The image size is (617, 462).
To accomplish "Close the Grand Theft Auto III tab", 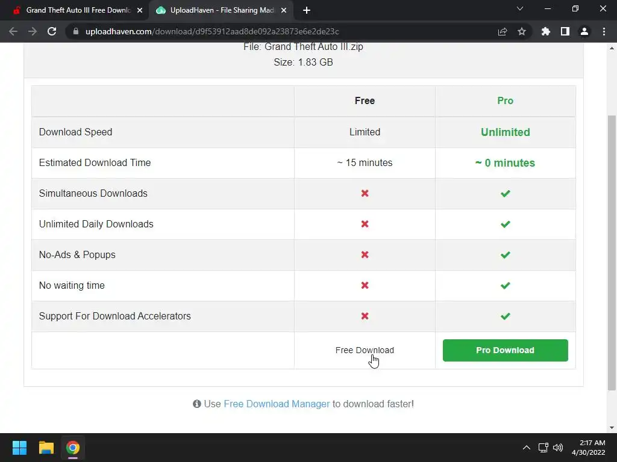I will tap(140, 11).
